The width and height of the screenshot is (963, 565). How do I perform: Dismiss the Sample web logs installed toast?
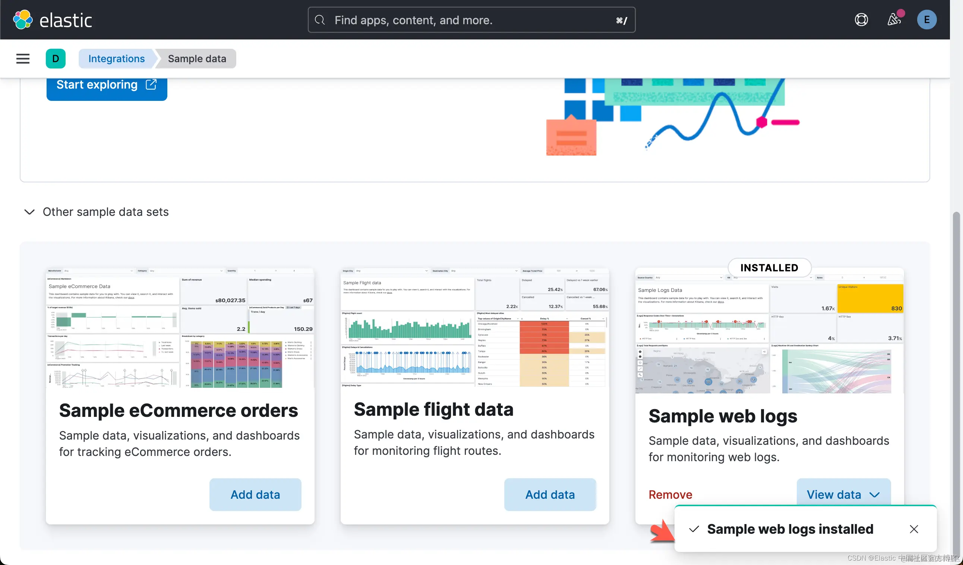pyautogui.click(x=914, y=529)
